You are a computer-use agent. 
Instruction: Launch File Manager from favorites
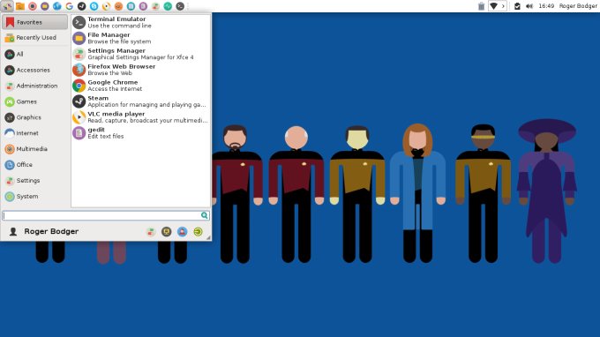pyautogui.click(x=140, y=38)
